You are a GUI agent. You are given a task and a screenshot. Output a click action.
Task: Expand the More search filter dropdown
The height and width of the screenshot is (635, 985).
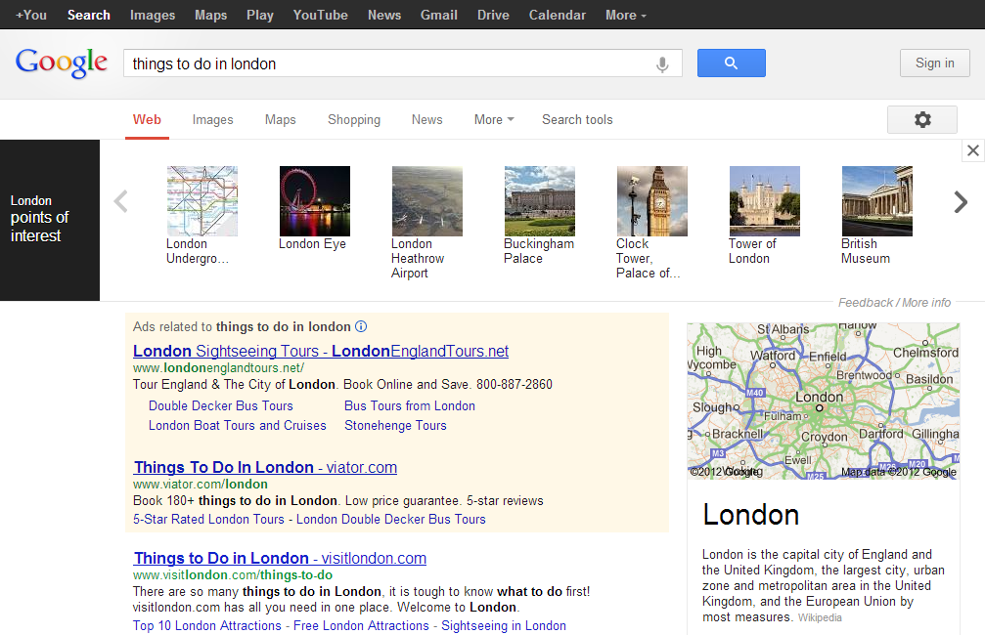[x=494, y=119]
